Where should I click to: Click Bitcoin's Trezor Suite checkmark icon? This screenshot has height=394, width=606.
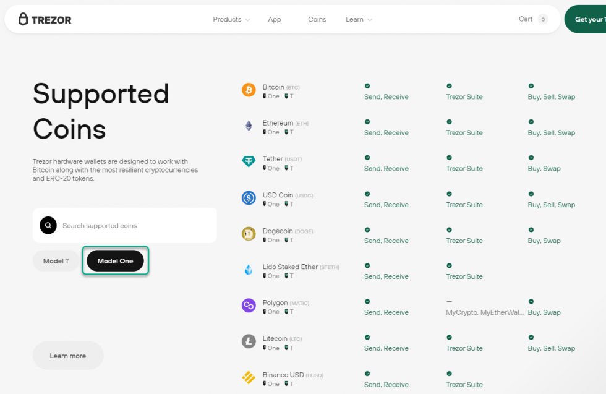[449, 86]
